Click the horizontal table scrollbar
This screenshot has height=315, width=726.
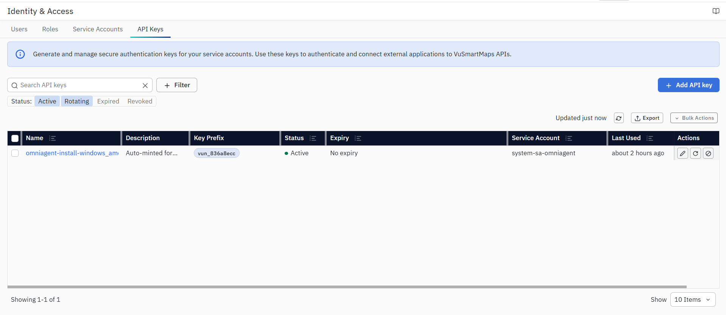347,287
